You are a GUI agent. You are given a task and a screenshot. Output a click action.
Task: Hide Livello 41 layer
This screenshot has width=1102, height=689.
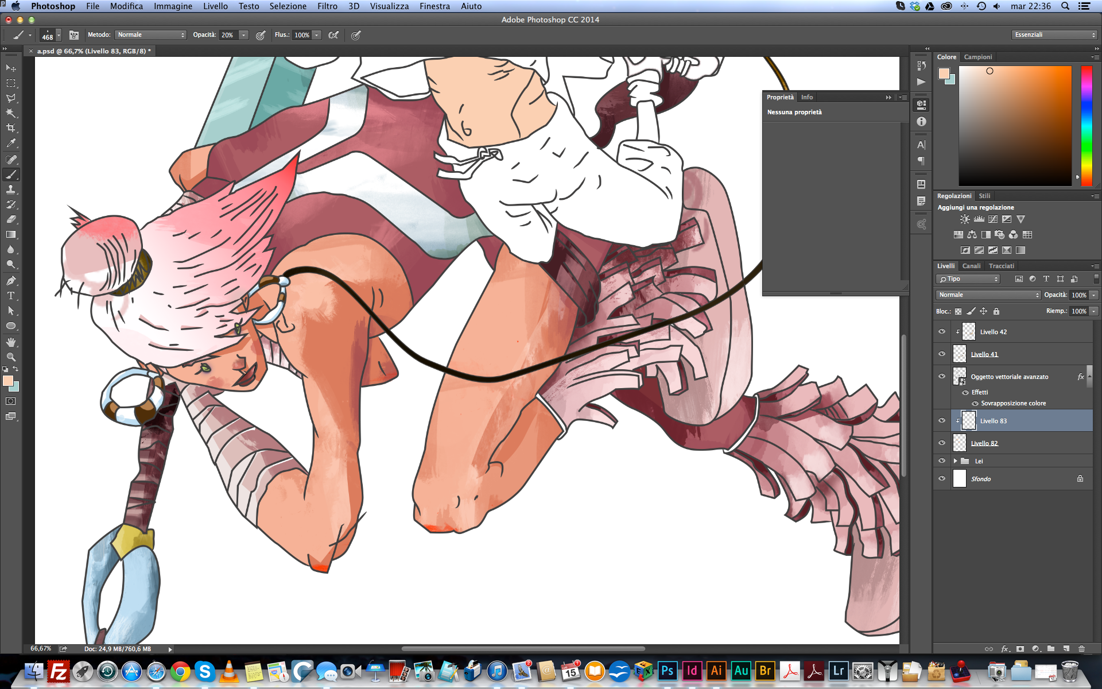tap(942, 354)
